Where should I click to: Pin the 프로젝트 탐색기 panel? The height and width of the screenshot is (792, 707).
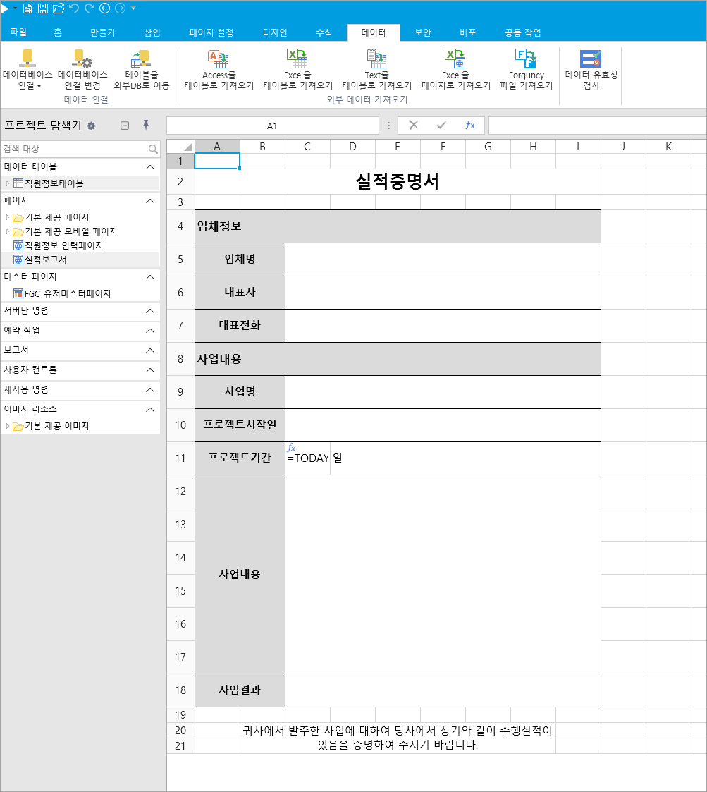[x=146, y=125]
